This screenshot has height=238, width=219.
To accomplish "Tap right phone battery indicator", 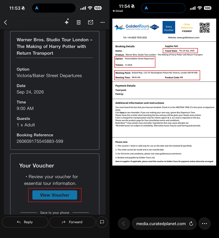I will (207, 8).
